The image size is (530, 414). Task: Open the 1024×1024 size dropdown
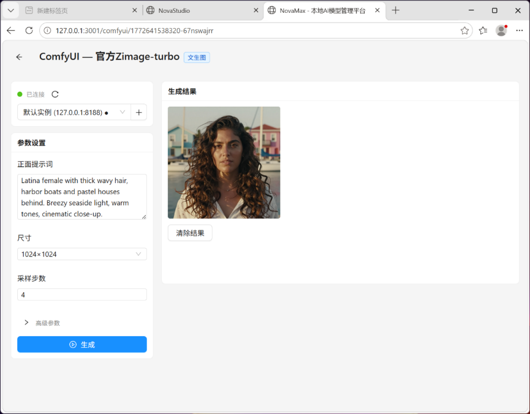click(x=82, y=254)
